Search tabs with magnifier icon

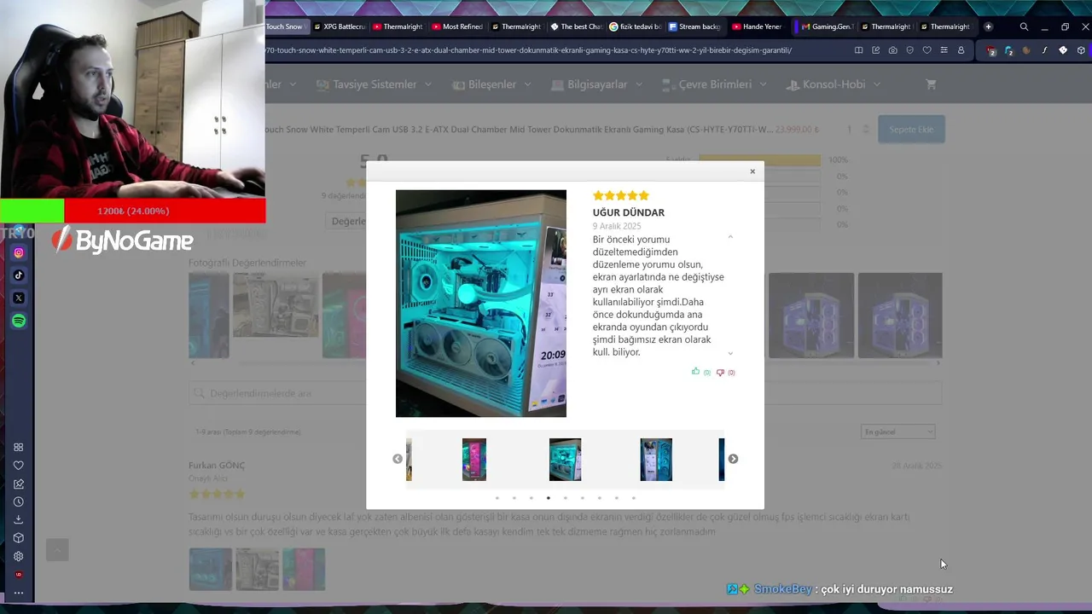click(x=1024, y=26)
